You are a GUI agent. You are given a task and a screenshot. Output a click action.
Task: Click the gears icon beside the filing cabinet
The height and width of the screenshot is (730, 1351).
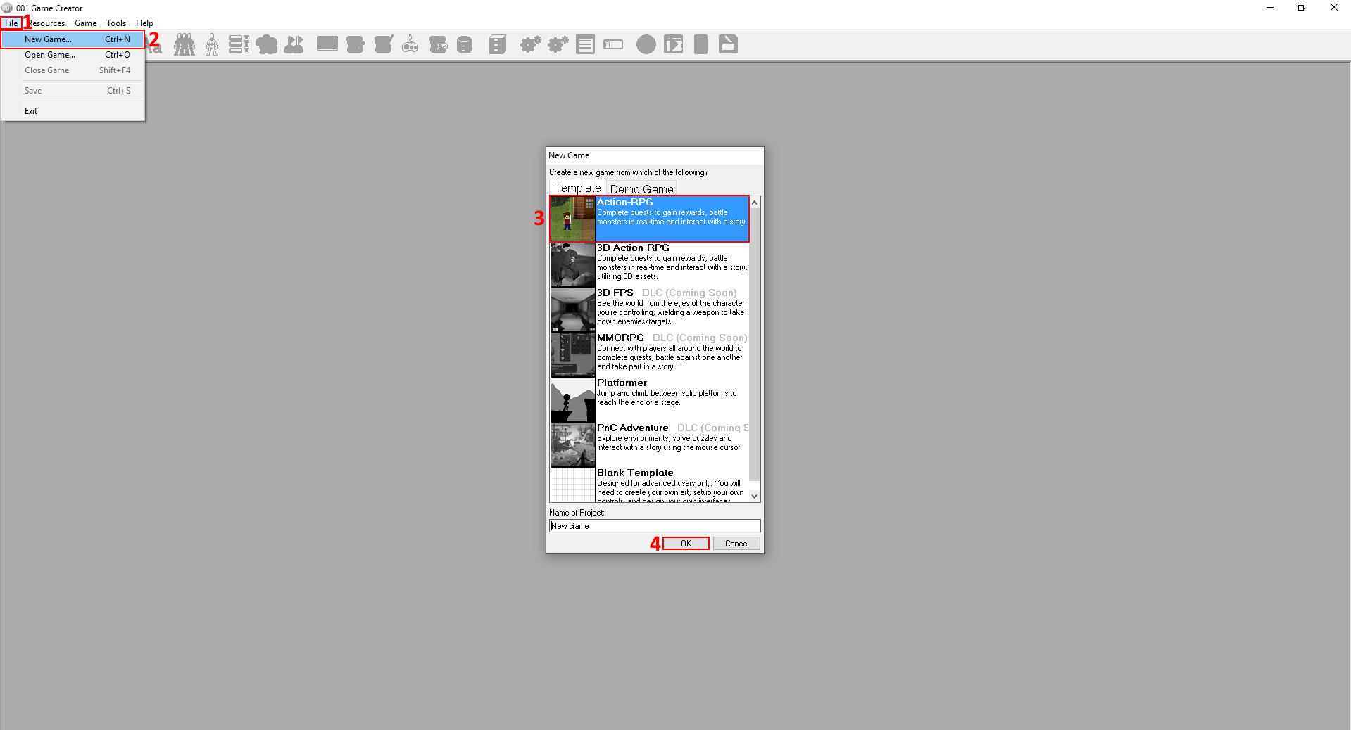click(530, 44)
